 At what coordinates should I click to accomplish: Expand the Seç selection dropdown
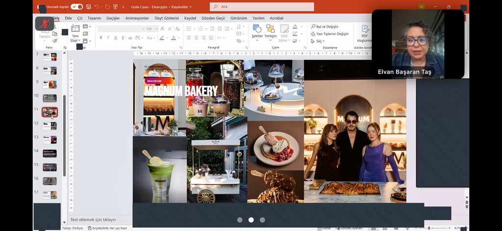click(319, 41)
